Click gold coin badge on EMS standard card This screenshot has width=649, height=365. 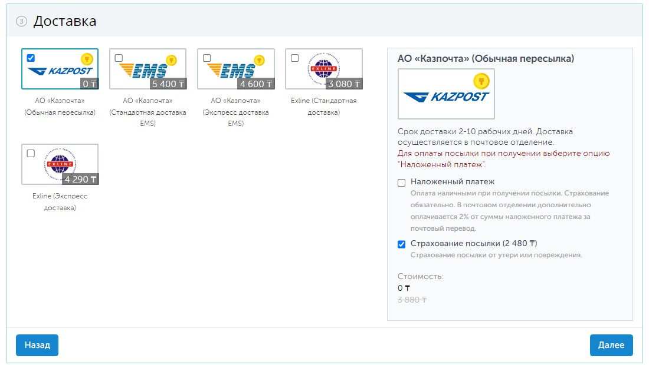[171, 59]
